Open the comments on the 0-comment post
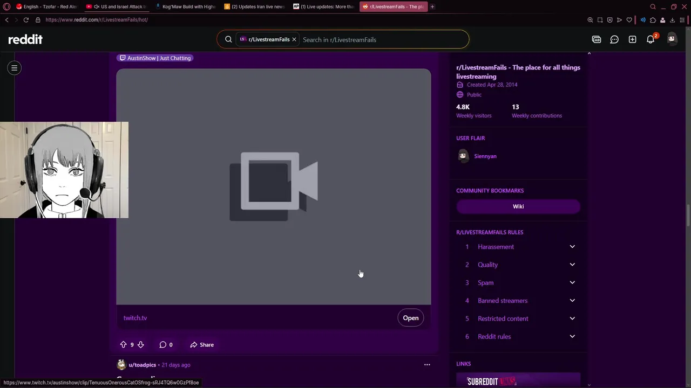The height and width of the screenshot is (388, 691). [166, 345]
